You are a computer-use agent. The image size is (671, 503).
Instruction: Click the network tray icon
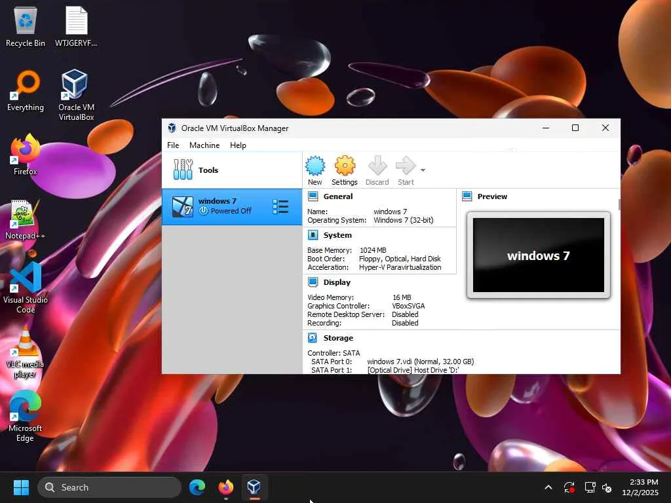pyautogui.click(x=590, y=487)
